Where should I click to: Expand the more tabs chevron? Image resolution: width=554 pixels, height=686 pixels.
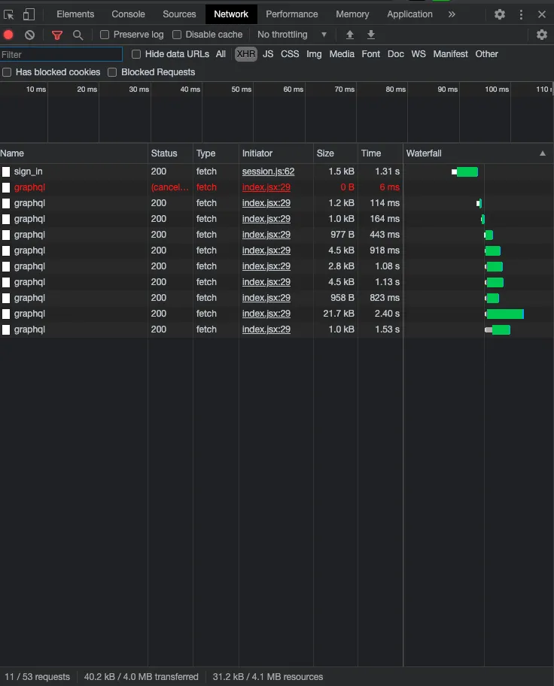452,14
